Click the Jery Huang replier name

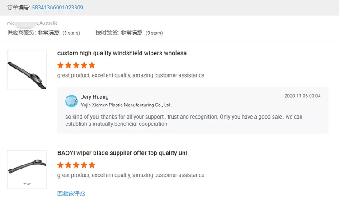click(x=95, y=97)
